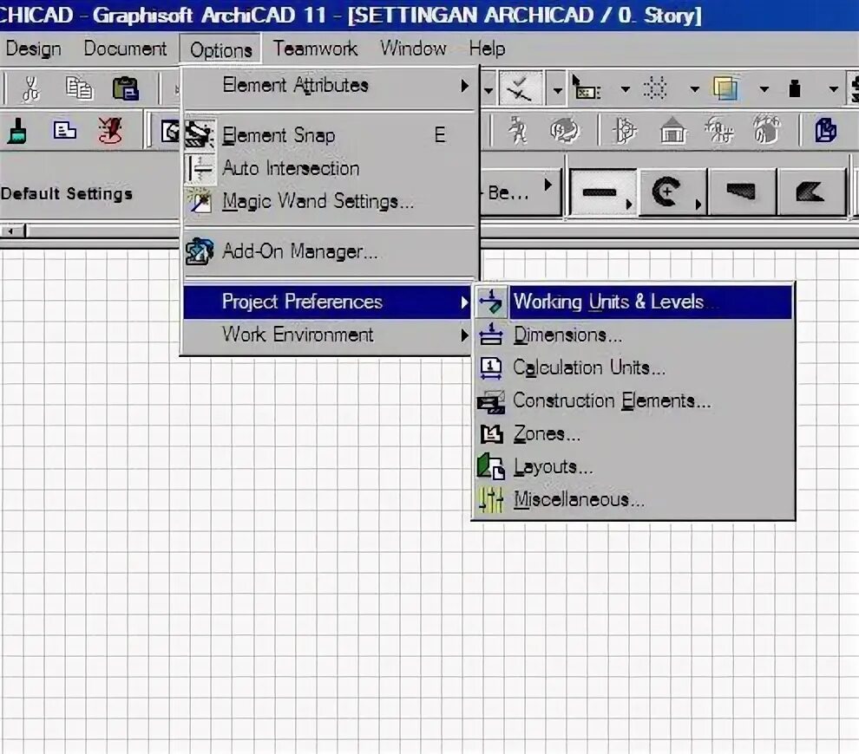Open the Add-On Manager
Screen dimensions: 859x754
point(329,251)
